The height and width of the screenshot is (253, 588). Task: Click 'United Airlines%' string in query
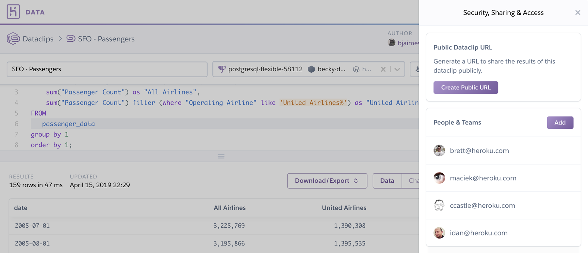pos(313,103)
